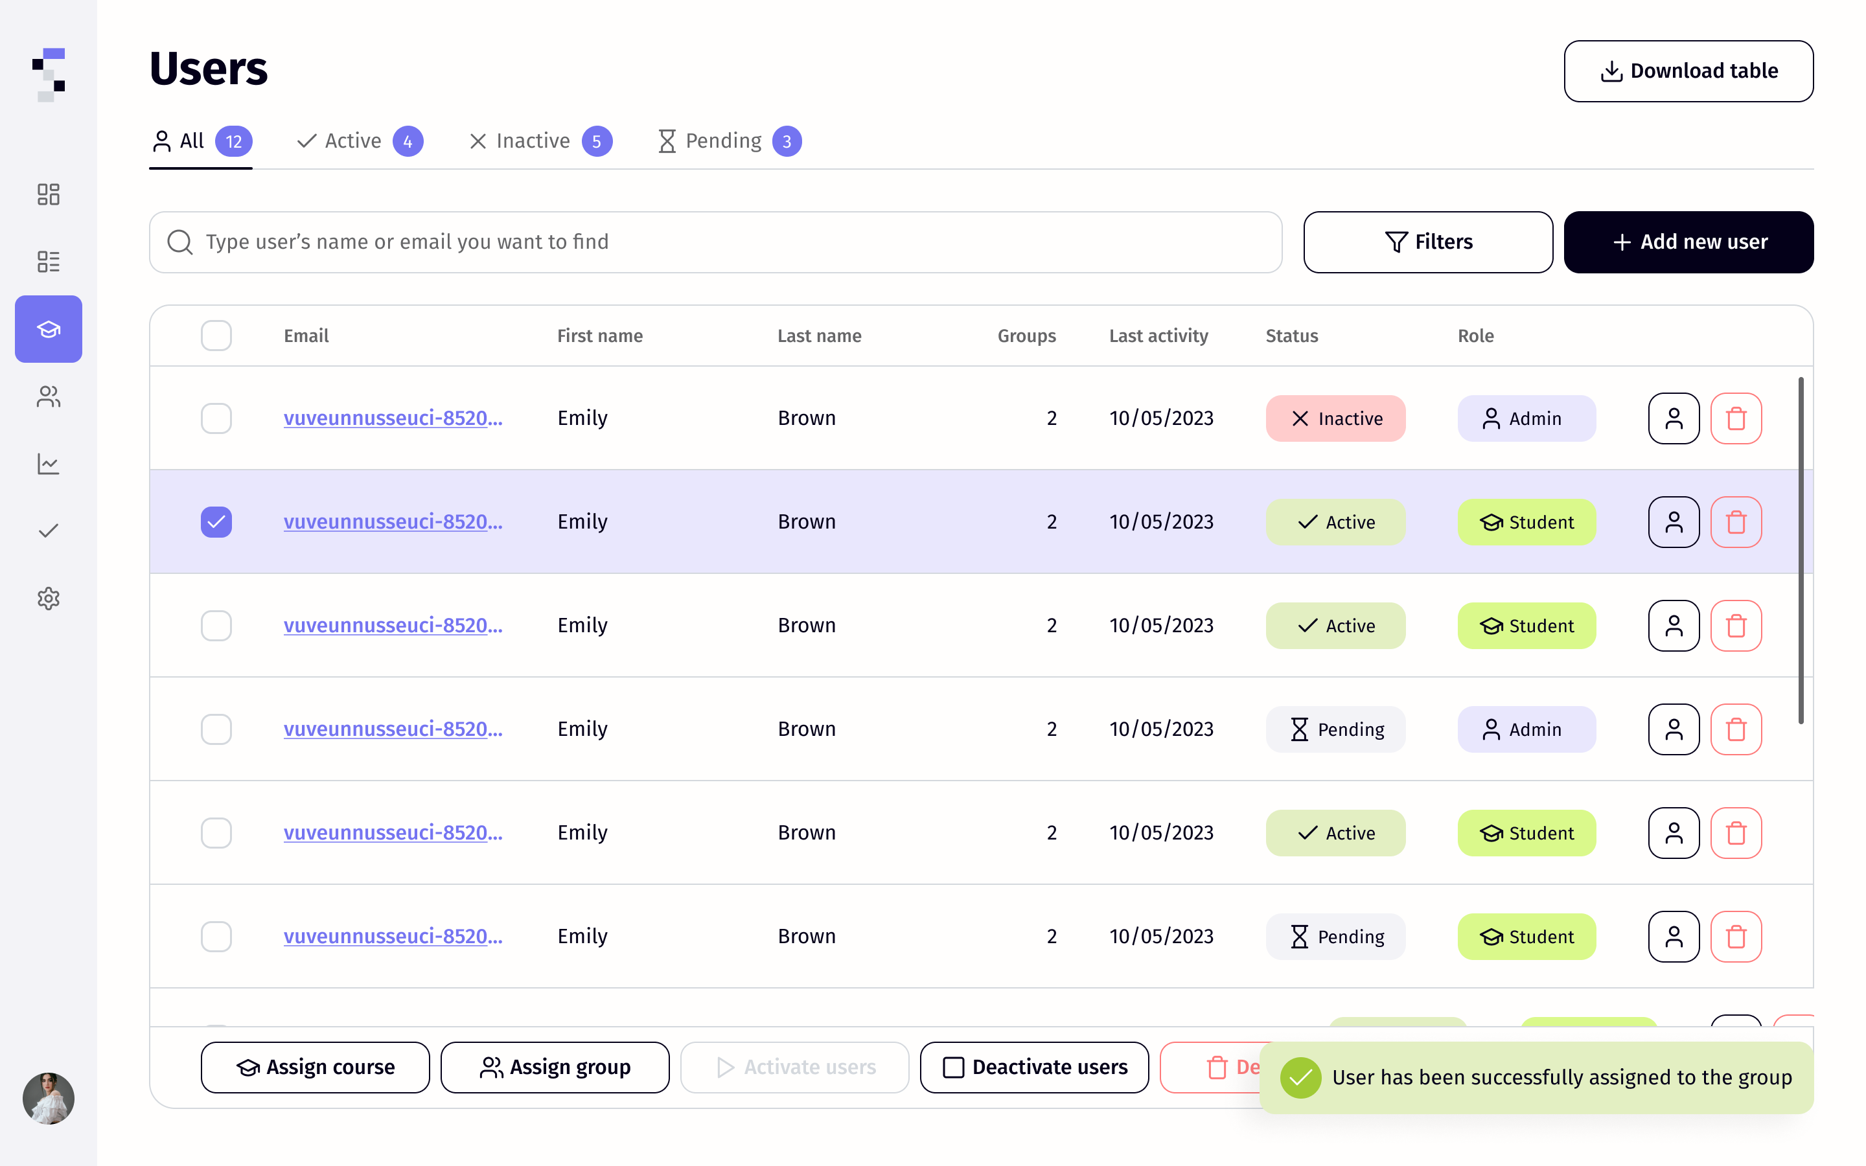The height and width of the screenshot is (1166, 1866).
Task: Open the users group sidebar icon
Action: coord(48,396)
